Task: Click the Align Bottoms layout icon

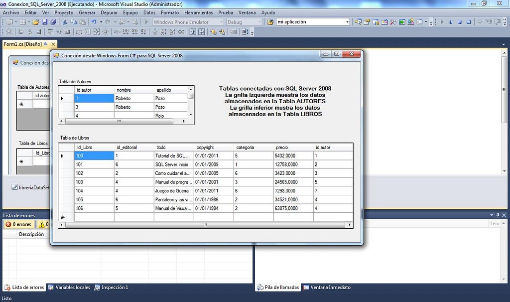Action: click(68, 31)
